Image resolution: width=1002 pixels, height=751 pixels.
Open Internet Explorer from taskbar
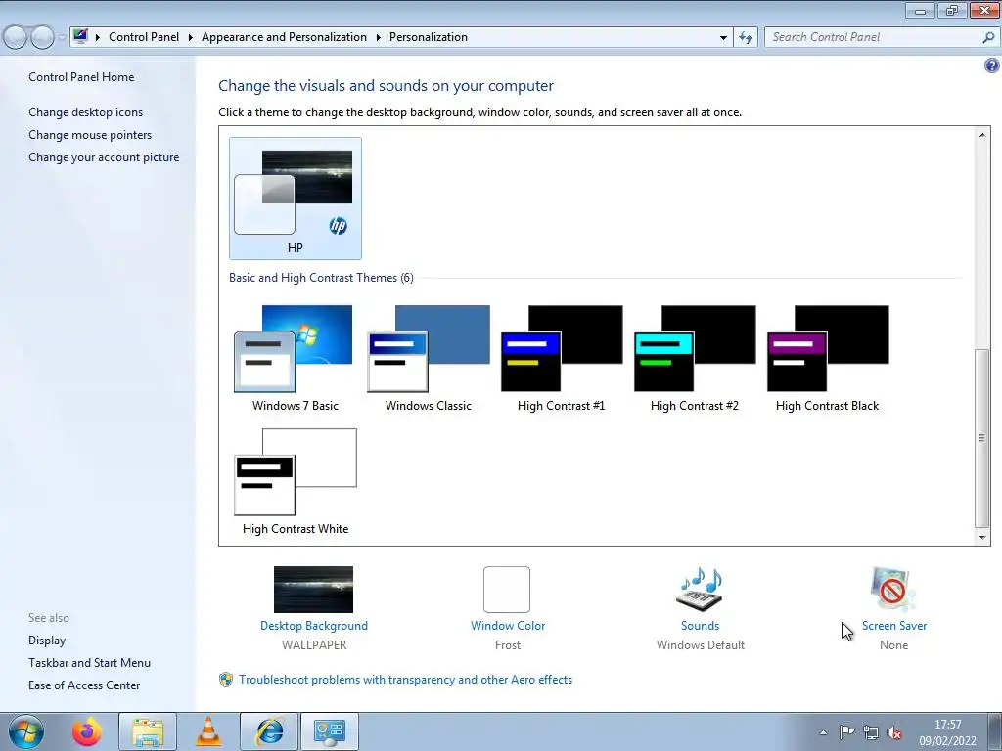point(269,731)
